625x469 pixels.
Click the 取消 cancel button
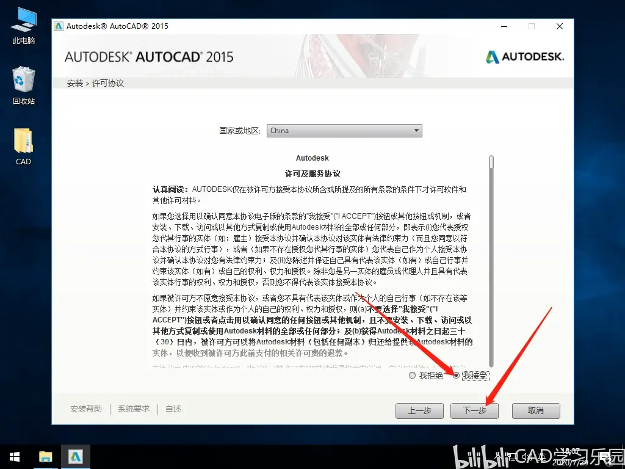click(x=536, y=410)
